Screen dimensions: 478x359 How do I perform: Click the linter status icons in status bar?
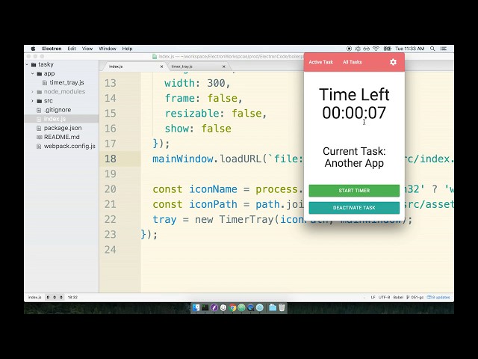(55, 298)
